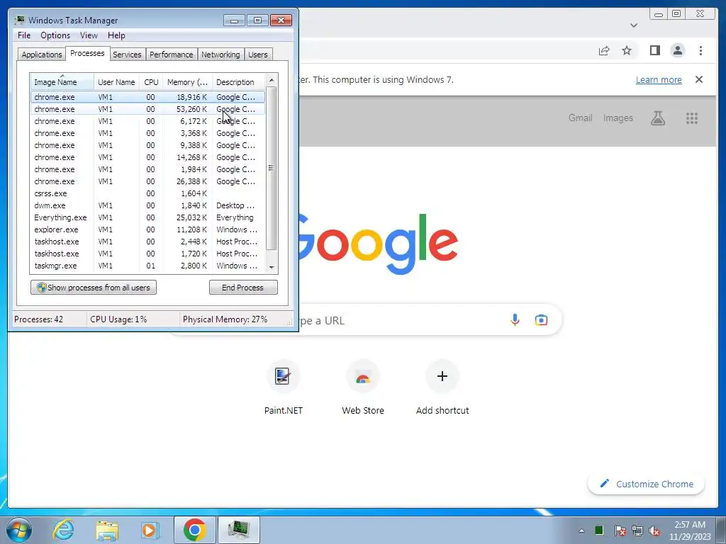Open the network tray icon
Image resolution: width=726 pixels, height=544 pixels.
(637, 531)
